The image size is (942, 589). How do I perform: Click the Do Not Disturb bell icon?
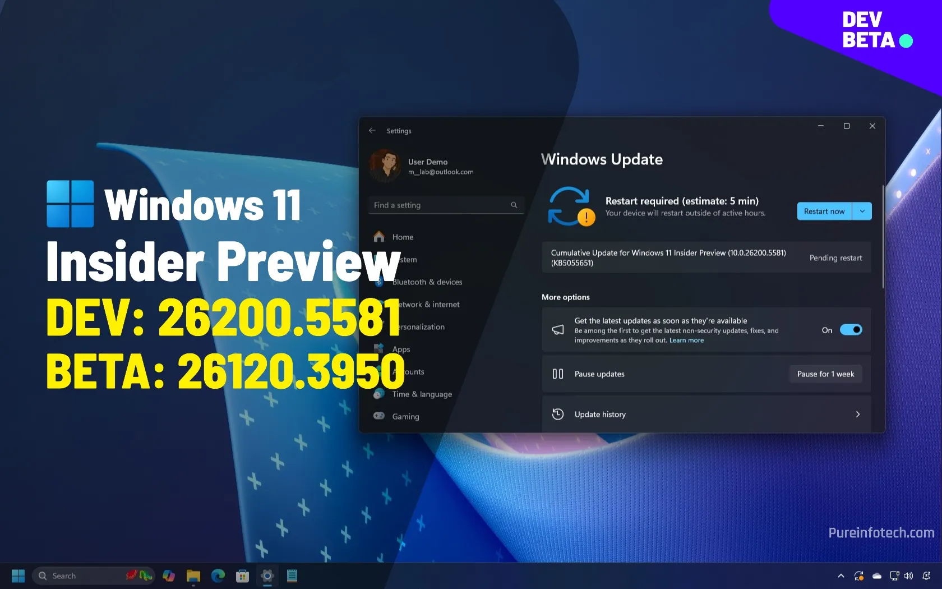[x=926, y=576]
